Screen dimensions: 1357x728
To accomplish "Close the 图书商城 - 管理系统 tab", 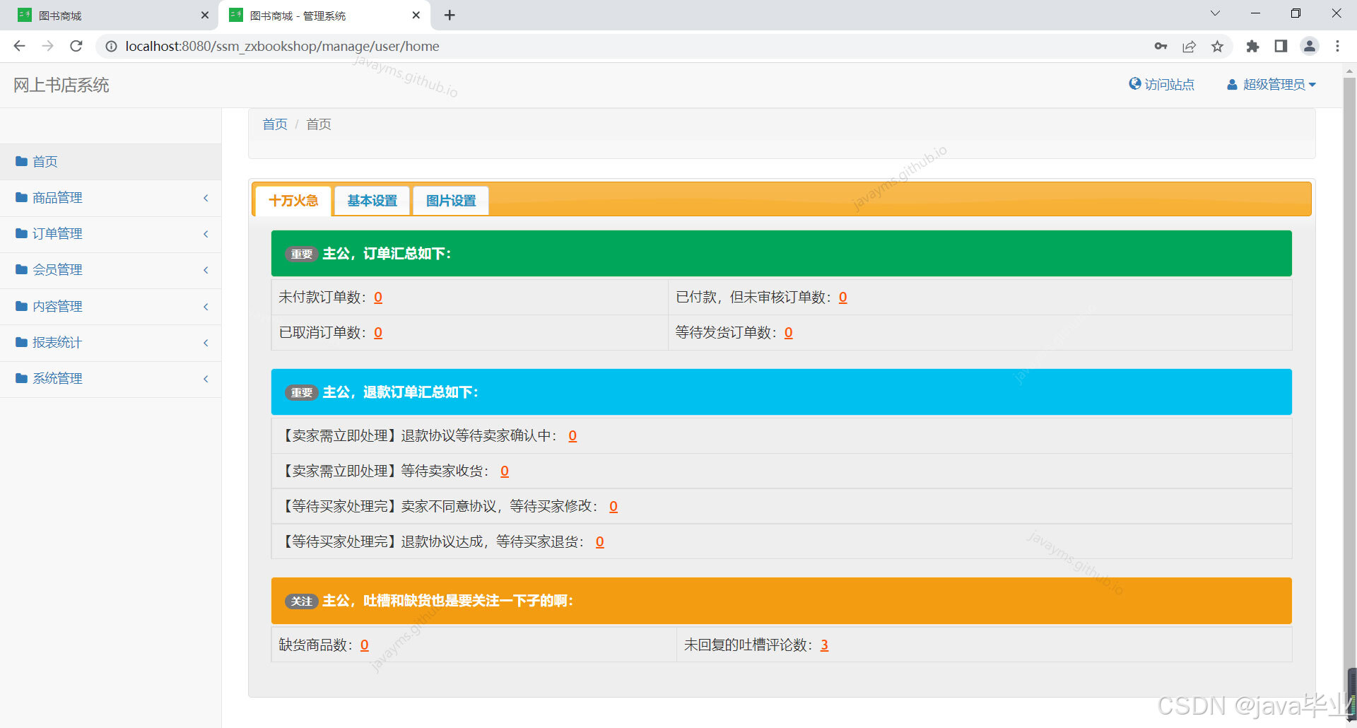I will [416, 15].
